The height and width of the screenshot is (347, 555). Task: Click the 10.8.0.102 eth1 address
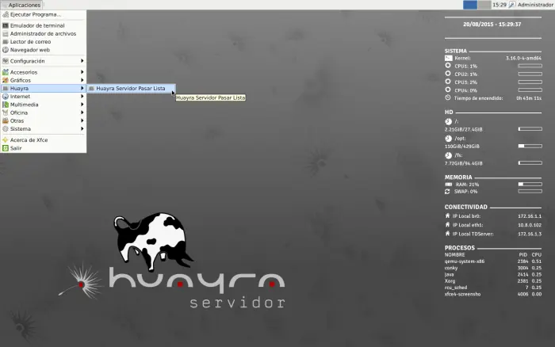(x=530, y=225)
